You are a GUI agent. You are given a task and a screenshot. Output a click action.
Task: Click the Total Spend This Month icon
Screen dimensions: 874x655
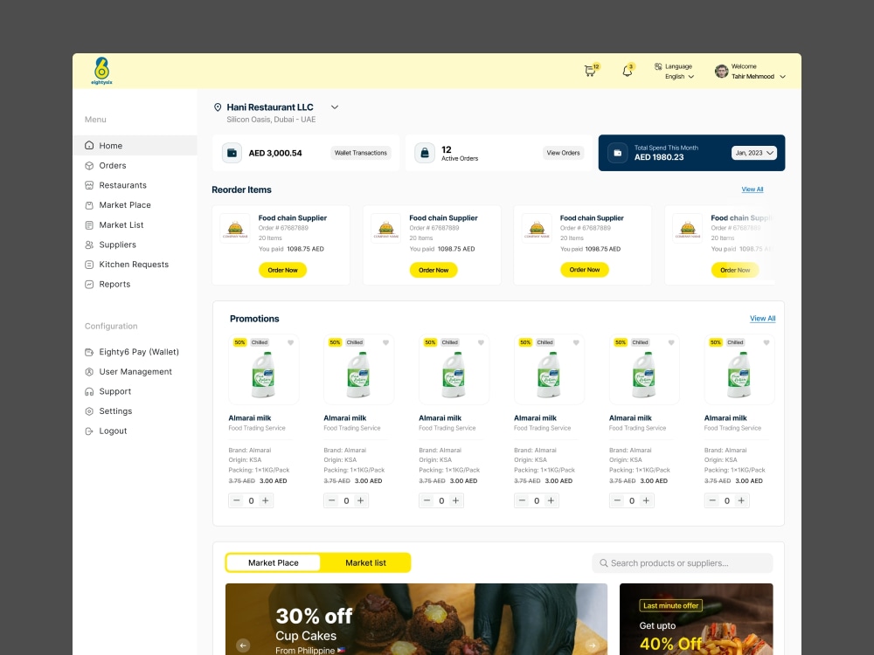click(617, 153)
